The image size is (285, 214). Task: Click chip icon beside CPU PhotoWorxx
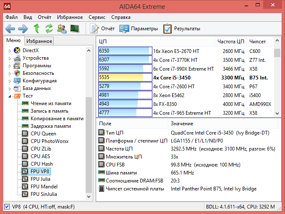point(25,141)
